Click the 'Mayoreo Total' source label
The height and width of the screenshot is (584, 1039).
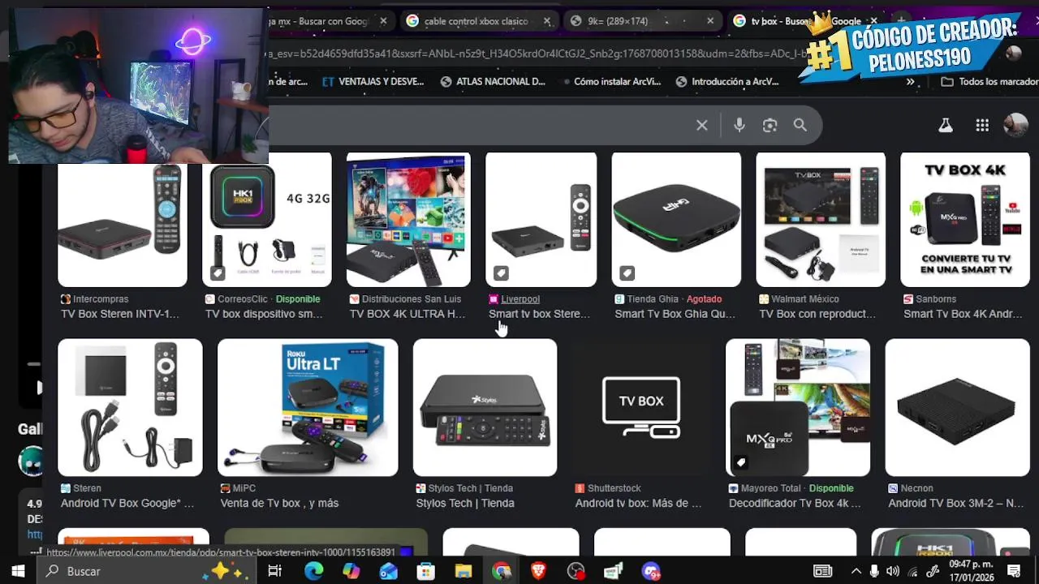pyautogui.click(x=771, y=488)
